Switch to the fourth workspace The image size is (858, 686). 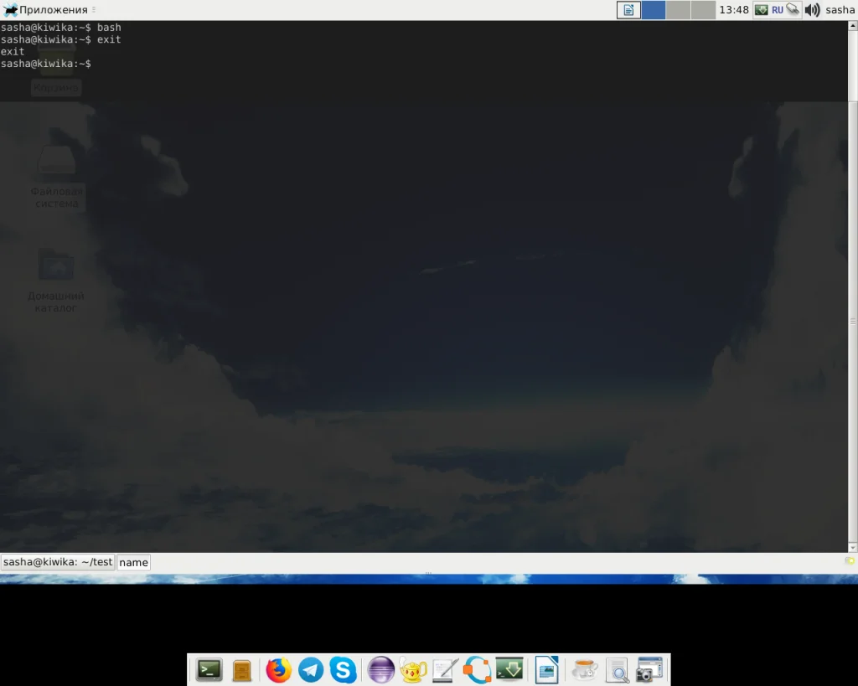[703, 10]
